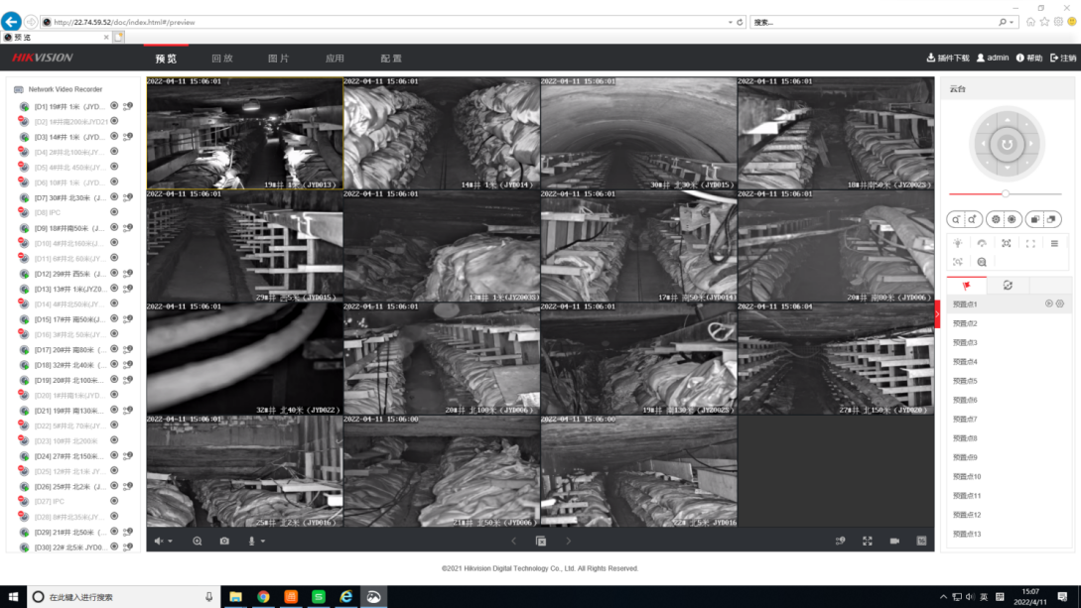Switch to the 预览 live view tab
Viewport: 1081px width, 608px height.
(x=166, y=59)
